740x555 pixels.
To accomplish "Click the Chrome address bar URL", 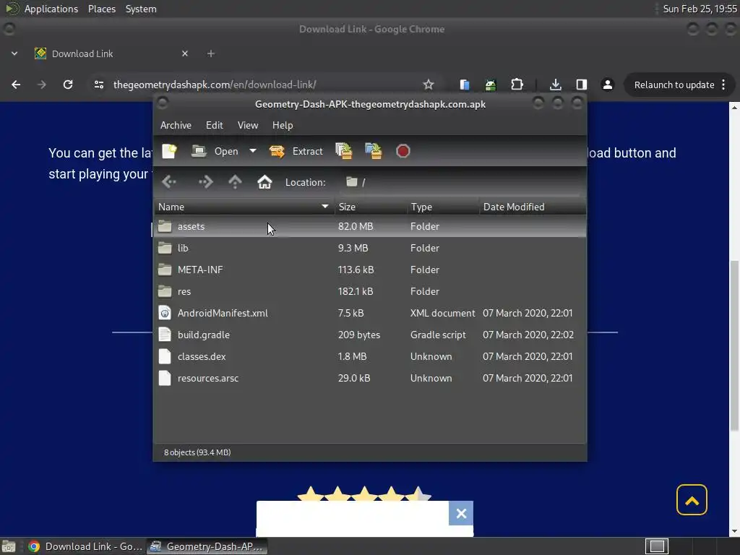I will pyautogui.click(x=215, y=85).
